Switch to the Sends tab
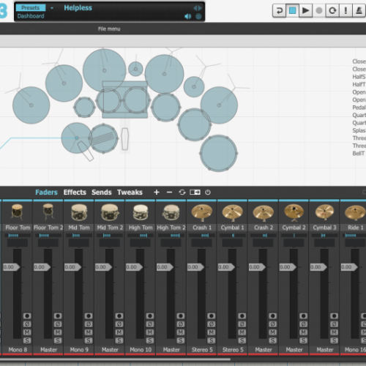366x366 pixels. click(102, 193)
